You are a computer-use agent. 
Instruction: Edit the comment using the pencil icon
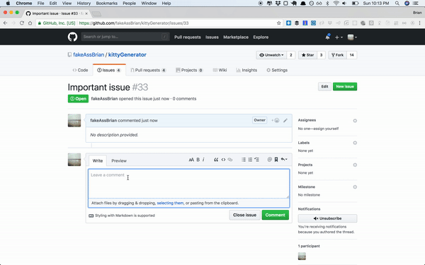[285, 120]
